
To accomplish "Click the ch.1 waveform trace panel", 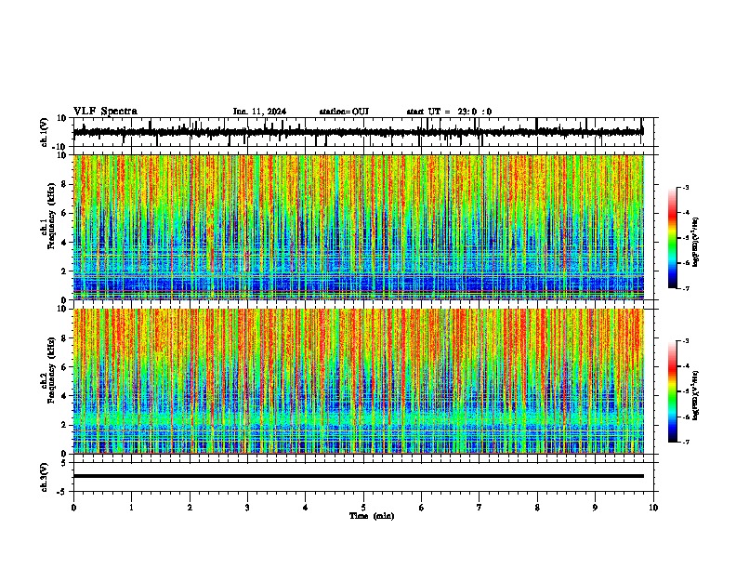I will tap(363, 132).
